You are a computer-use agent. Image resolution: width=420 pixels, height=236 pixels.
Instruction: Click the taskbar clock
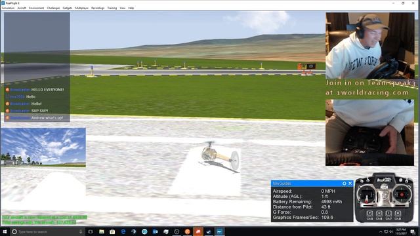click(x=401, y=231)
